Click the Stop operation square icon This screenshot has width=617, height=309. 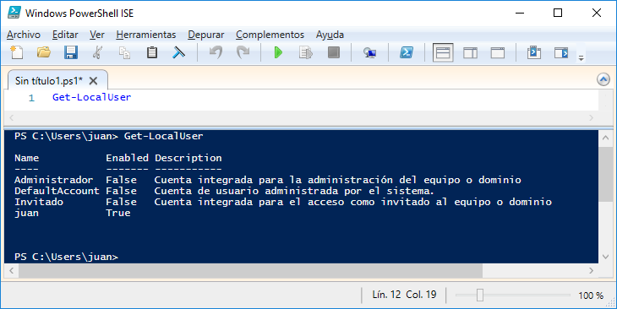tap(334, 52)
